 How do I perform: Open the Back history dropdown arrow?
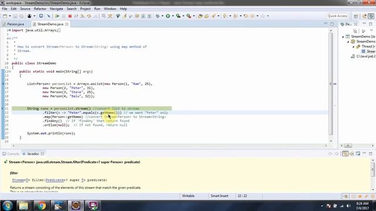(x=257, y=16)
